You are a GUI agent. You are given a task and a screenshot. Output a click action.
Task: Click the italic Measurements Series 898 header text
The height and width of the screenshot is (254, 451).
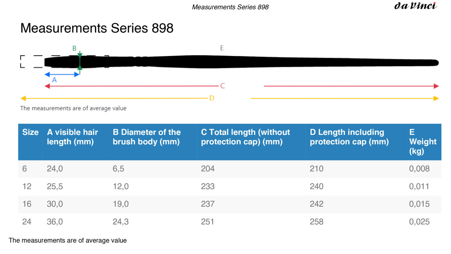tap(230, 7)
